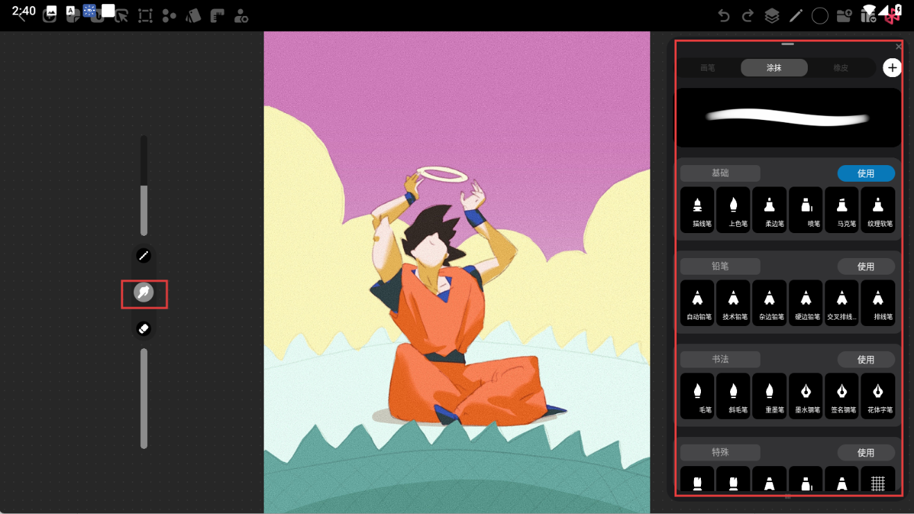Select the 书法 category label
This screenshot has width=914, height=514.
pyautogui.click(x=720, y=359)
